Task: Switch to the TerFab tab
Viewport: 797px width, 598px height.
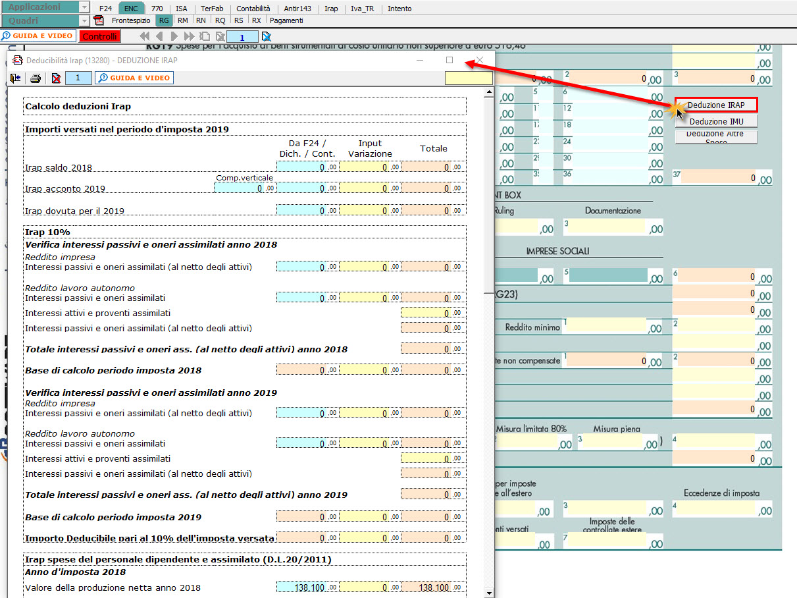Action: click(212, 9)
